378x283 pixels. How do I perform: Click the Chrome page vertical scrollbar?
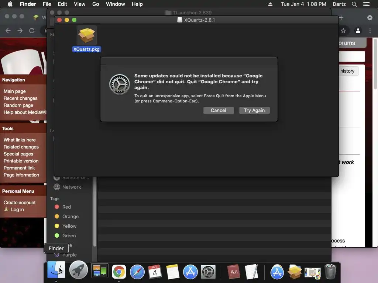[375, 64]
